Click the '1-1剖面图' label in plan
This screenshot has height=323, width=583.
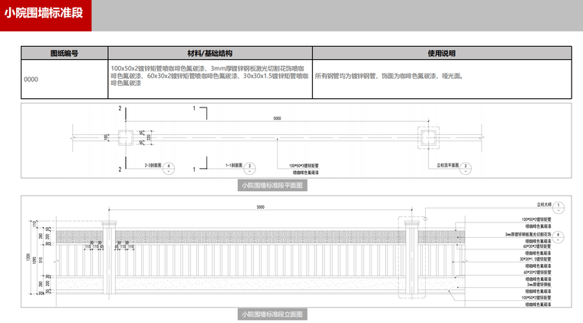click(x=234, y=166)
